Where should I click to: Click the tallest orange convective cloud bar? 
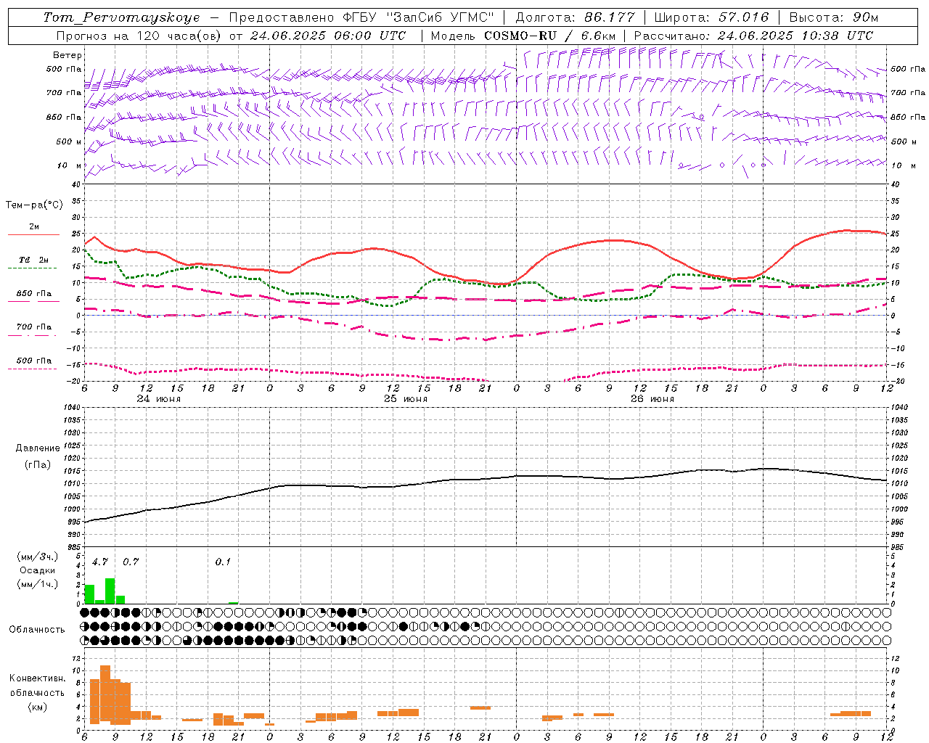pos(105,694)
